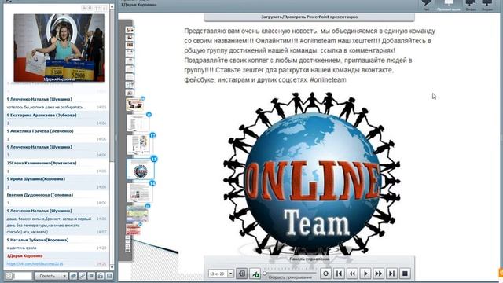Select slide thumbnail number 11
503x283 pixels.
138,123
